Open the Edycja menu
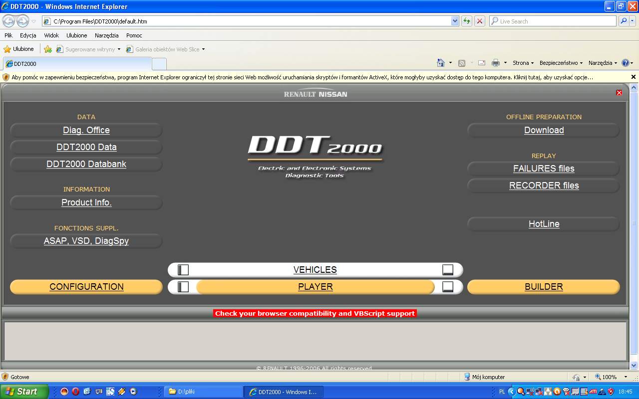Image resolution: width=639 pixels, height=399 pixels. pos(28,35)
